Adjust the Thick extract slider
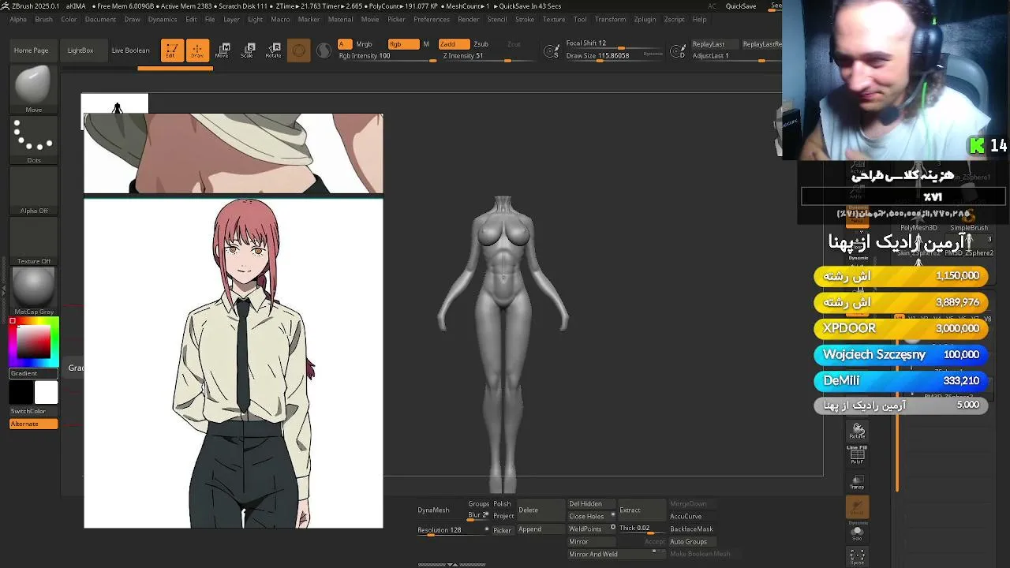The height and width of the screenshot is (568, 1010). [x=642, y=529]
